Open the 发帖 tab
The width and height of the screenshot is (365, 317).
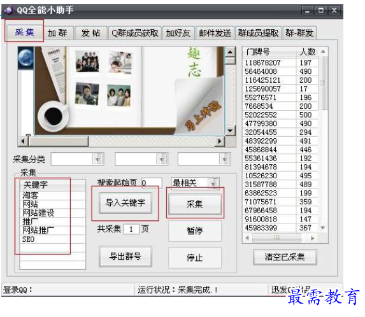pos(90,33)
